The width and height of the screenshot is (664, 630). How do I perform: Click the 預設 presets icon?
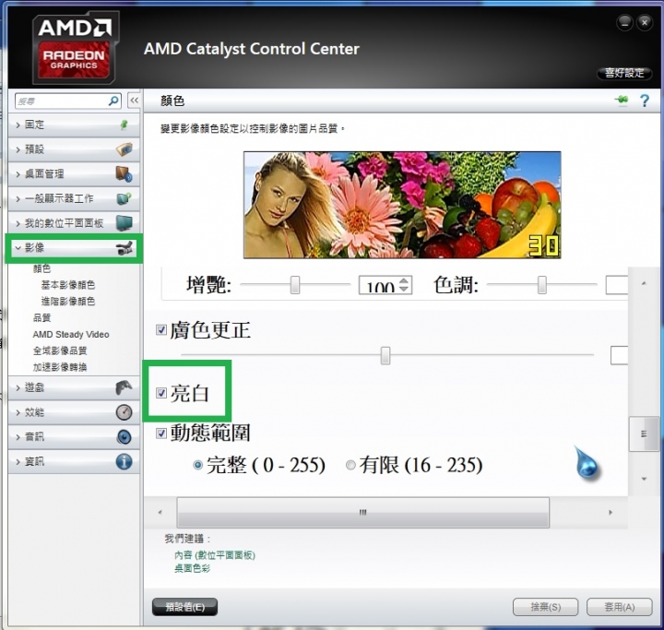point(125,149)
